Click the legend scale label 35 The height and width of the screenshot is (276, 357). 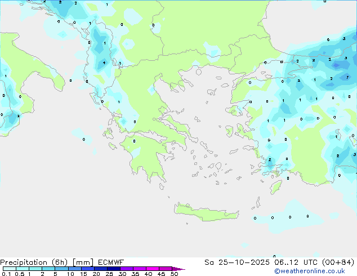(x=135, y=274)
